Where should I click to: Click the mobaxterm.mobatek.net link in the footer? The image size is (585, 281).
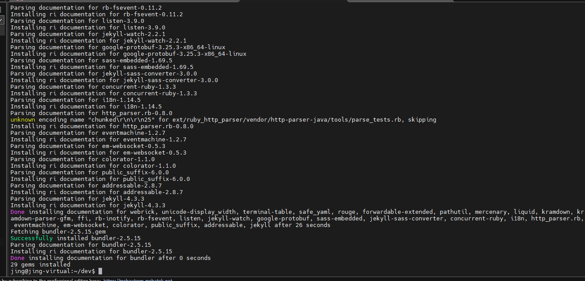point(138,280)
